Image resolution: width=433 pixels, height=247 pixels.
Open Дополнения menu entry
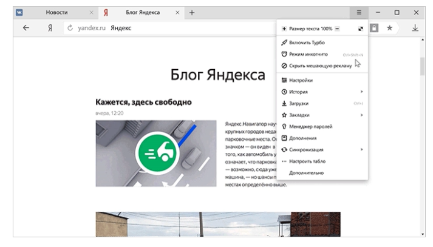(x=322, y=138)
